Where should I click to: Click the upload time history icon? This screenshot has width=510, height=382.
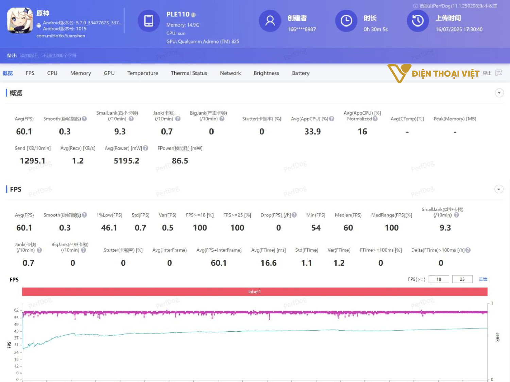(418, 21)
